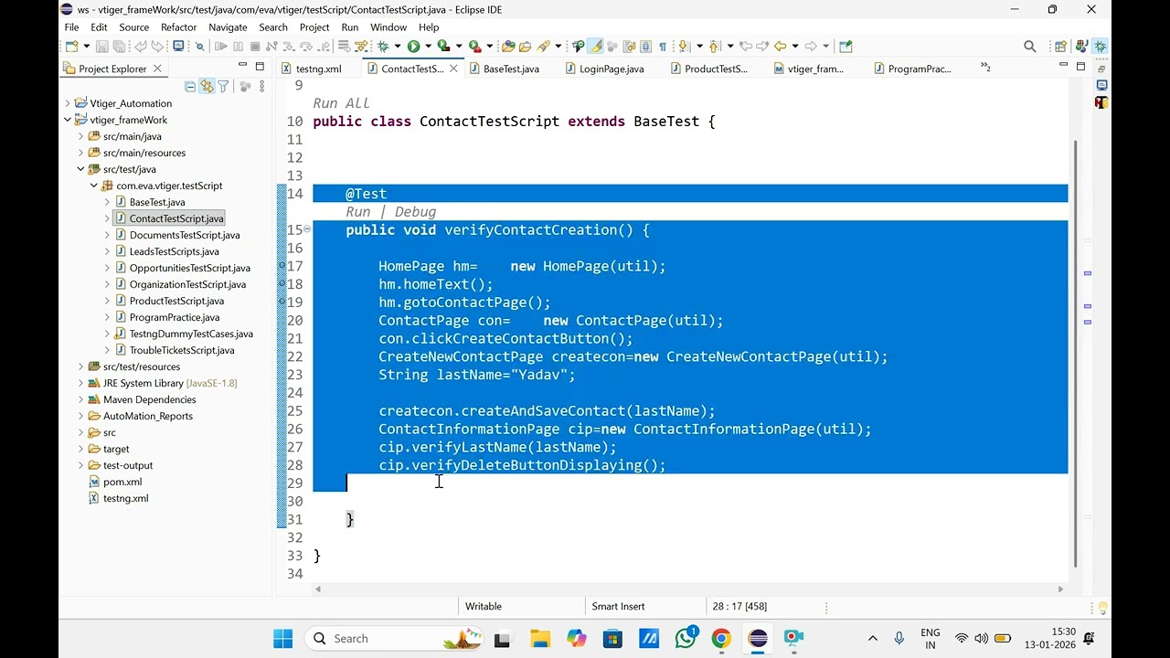Toggle Show Whitespace Characters pilcrow icon
Screen dimensions: 1170x658
(663, 46)
